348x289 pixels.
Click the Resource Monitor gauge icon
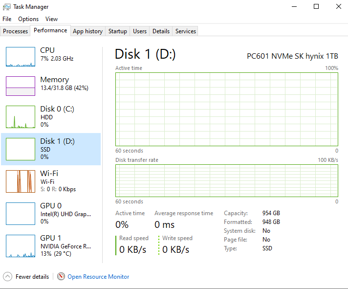coord(61,276)
